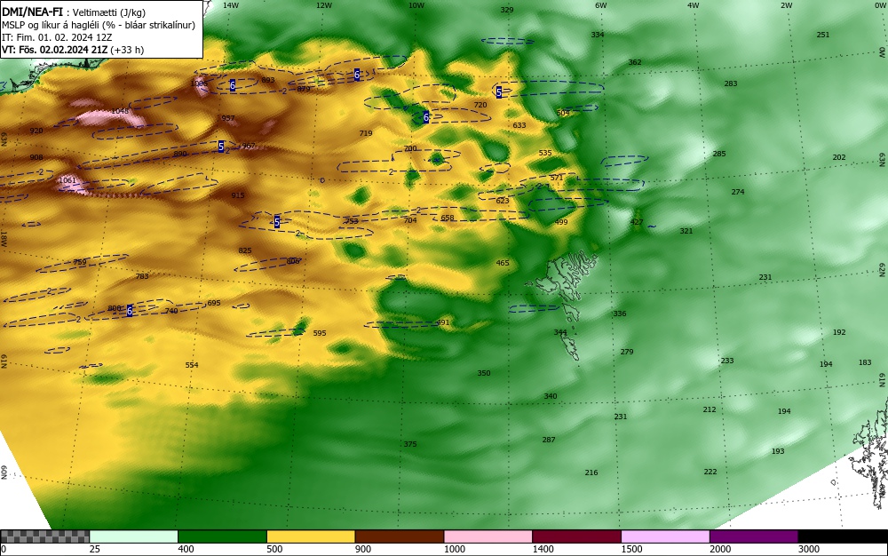Click the map value '920'
Image resolution: width=888 pixels, height=556 pixels.
click(x=36, y=131)
